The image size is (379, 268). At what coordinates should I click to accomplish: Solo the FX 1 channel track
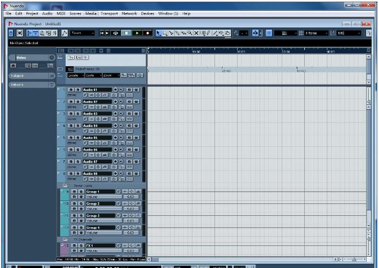point(81,245)
